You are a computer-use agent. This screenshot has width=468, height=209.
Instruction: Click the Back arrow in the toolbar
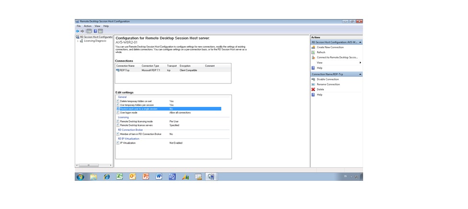(77, 31)
